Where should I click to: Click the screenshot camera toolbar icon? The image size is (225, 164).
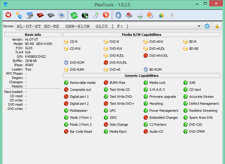(29, 15)
